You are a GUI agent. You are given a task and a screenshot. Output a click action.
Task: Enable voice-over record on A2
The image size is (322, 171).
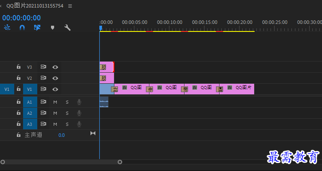tap(79, 113)
